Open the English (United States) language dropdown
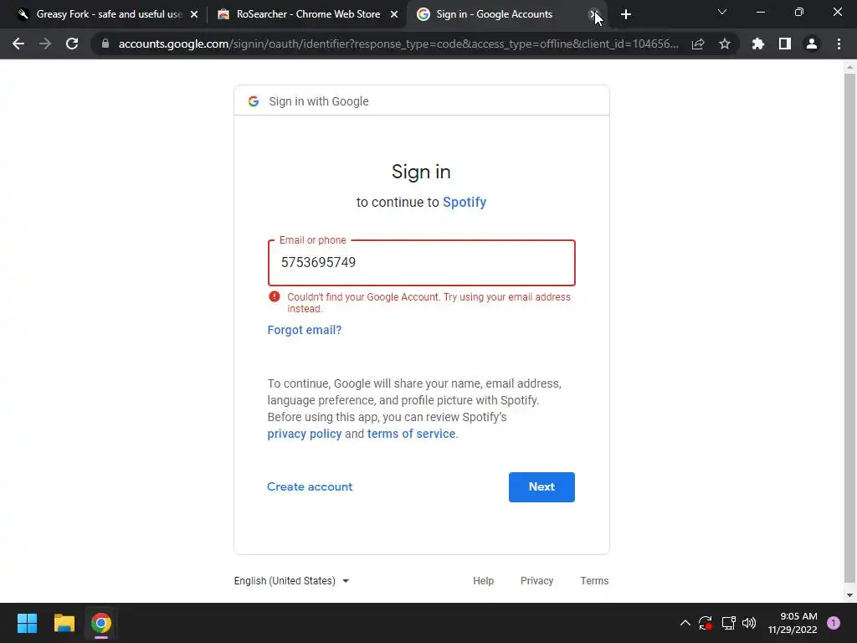This screenshot has width=857, height=643. click(x=291, y=581)
